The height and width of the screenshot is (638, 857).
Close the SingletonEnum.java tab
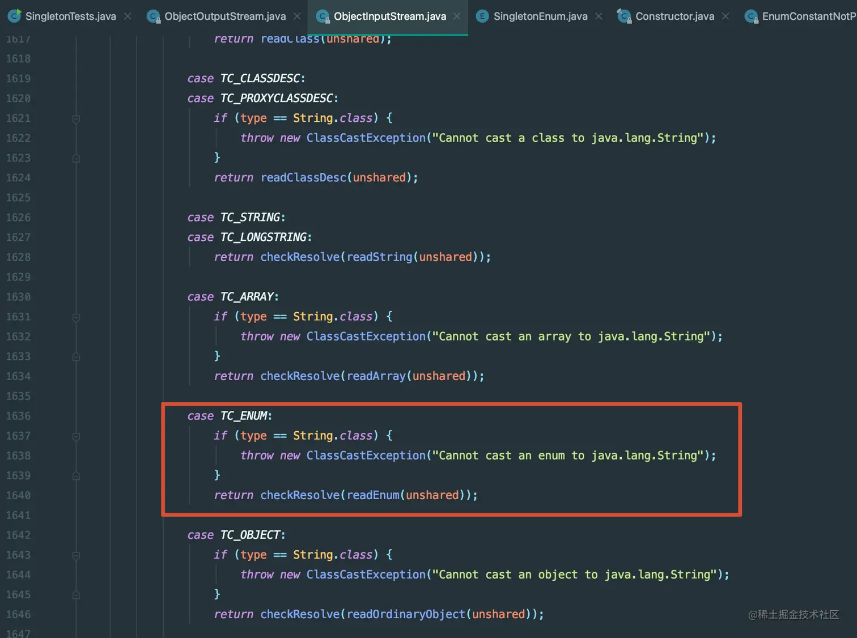pos(599,16)
